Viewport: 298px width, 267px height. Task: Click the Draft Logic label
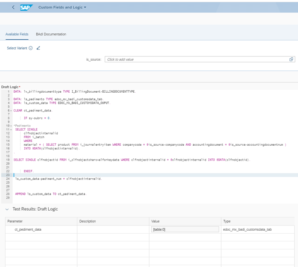pos(10,87)
